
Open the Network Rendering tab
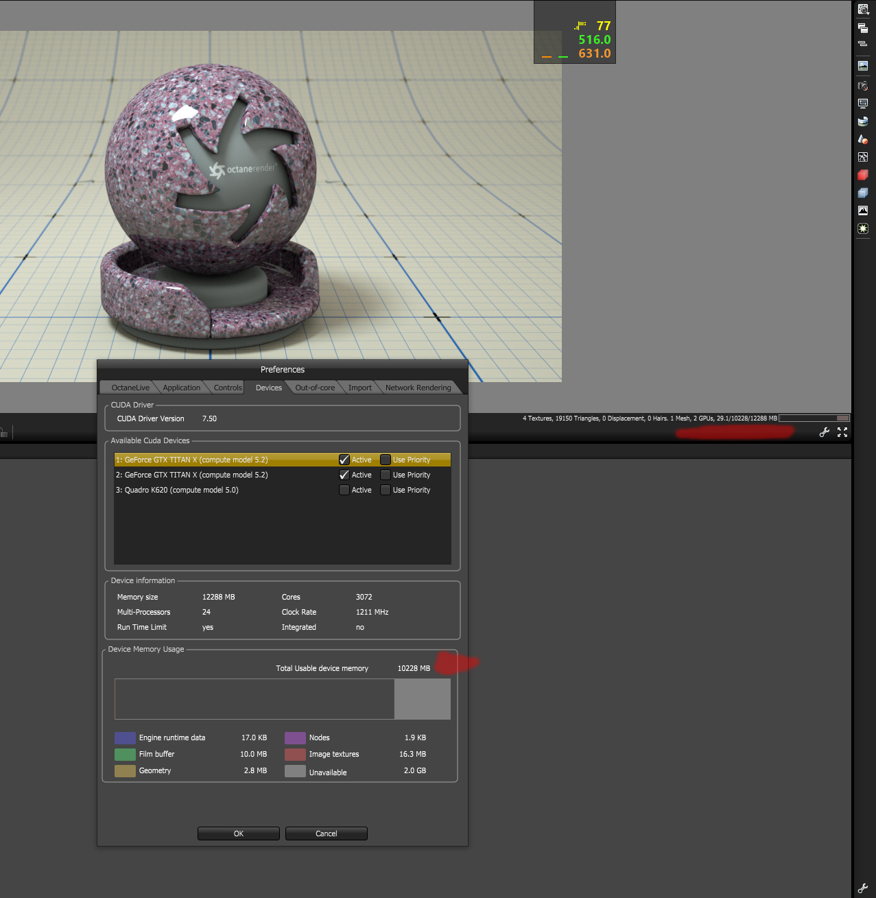click(418, 388)
